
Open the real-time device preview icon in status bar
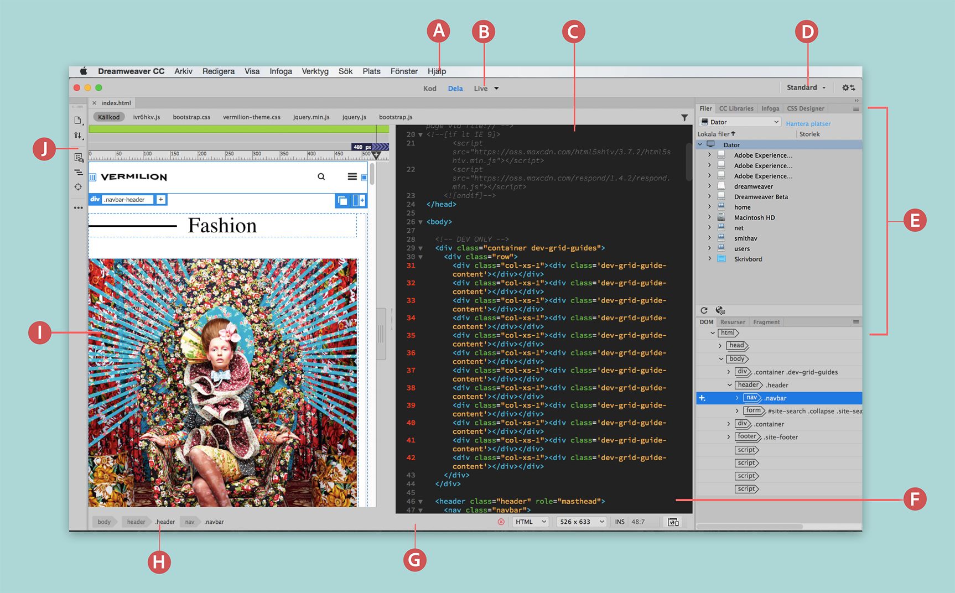[673, 522]
